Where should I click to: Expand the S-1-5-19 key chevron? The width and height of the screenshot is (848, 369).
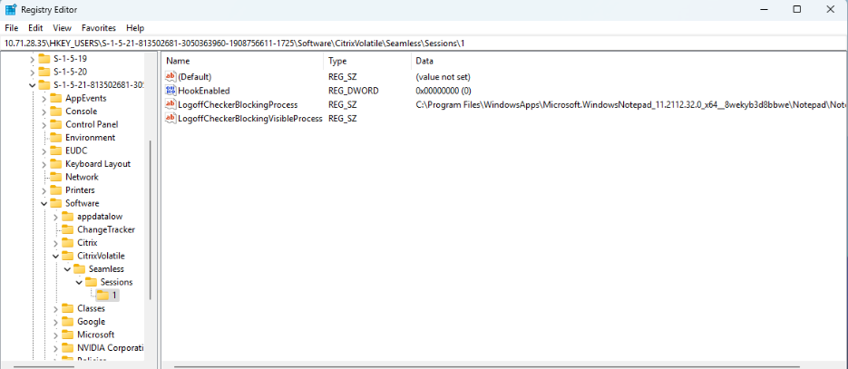pos(33,58)
